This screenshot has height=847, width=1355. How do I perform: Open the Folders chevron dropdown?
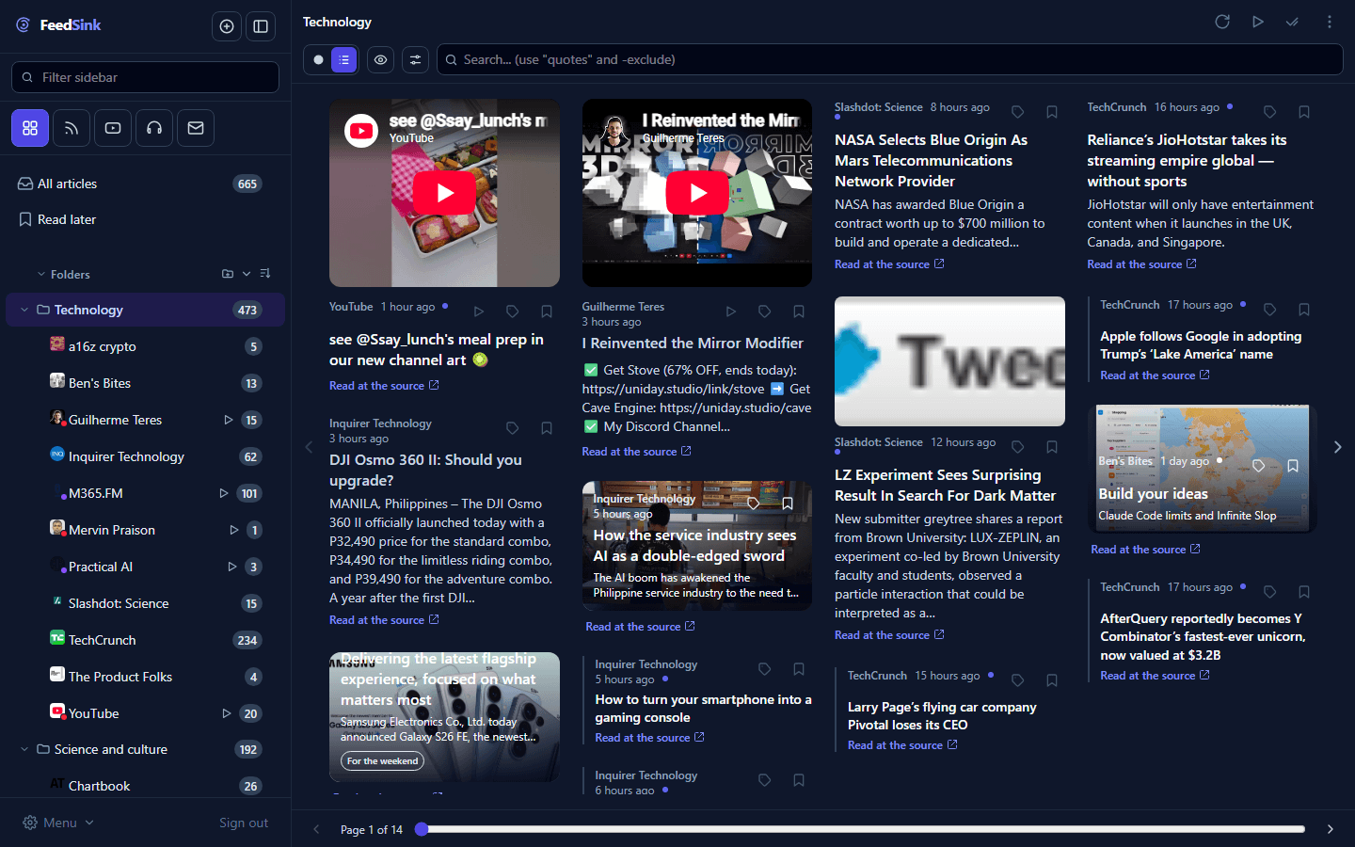(x=247, y=274)
